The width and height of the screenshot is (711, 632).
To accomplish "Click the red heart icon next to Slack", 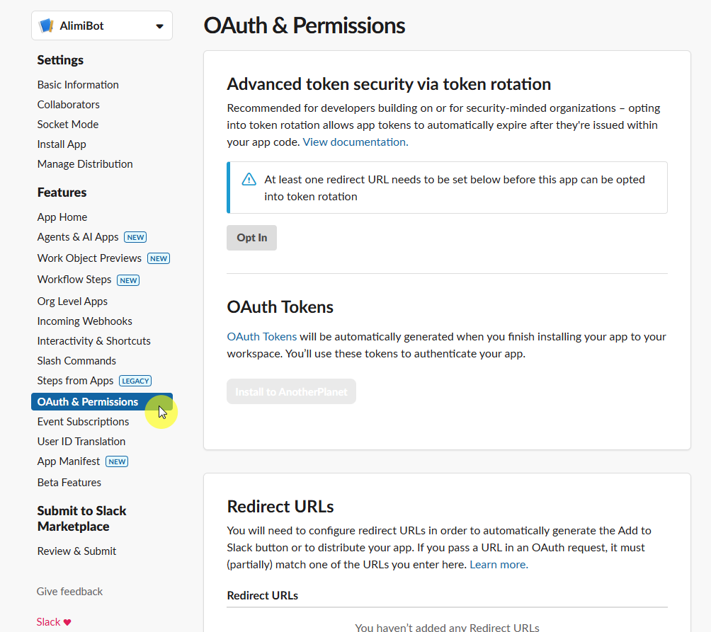I will (x=67, y=623).
